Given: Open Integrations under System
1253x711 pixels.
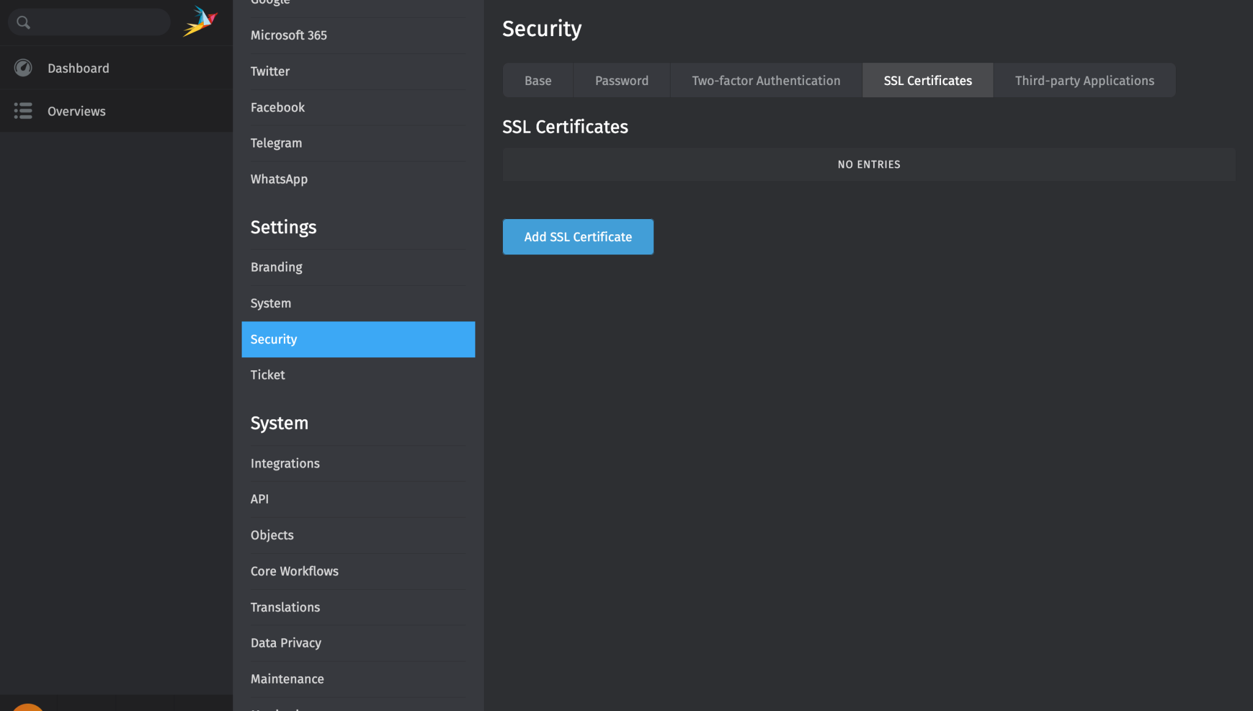Looking at the screenshot, I should pos(284,463).
